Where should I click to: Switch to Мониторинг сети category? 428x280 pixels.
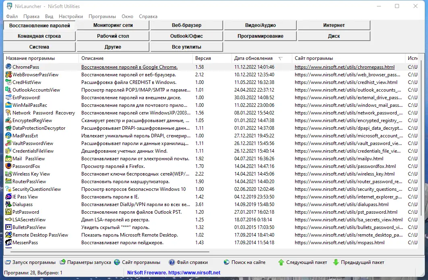[x=113, y=25]
